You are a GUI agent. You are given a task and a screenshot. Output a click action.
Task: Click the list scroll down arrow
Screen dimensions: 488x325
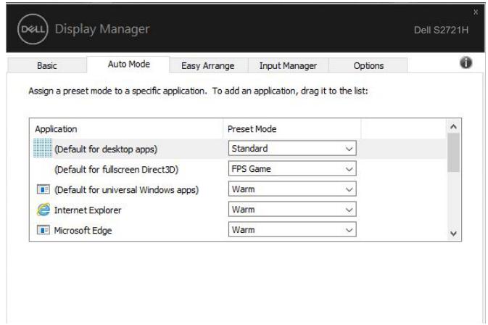point(453,233)
